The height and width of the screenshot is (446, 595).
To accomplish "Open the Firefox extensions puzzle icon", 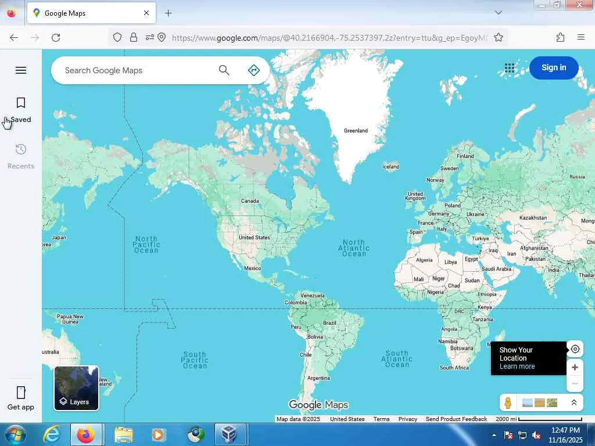I will (x=560, y=37).
